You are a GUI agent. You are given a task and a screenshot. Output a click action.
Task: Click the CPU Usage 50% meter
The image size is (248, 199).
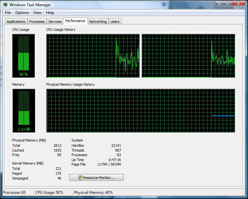click(23, 56)
